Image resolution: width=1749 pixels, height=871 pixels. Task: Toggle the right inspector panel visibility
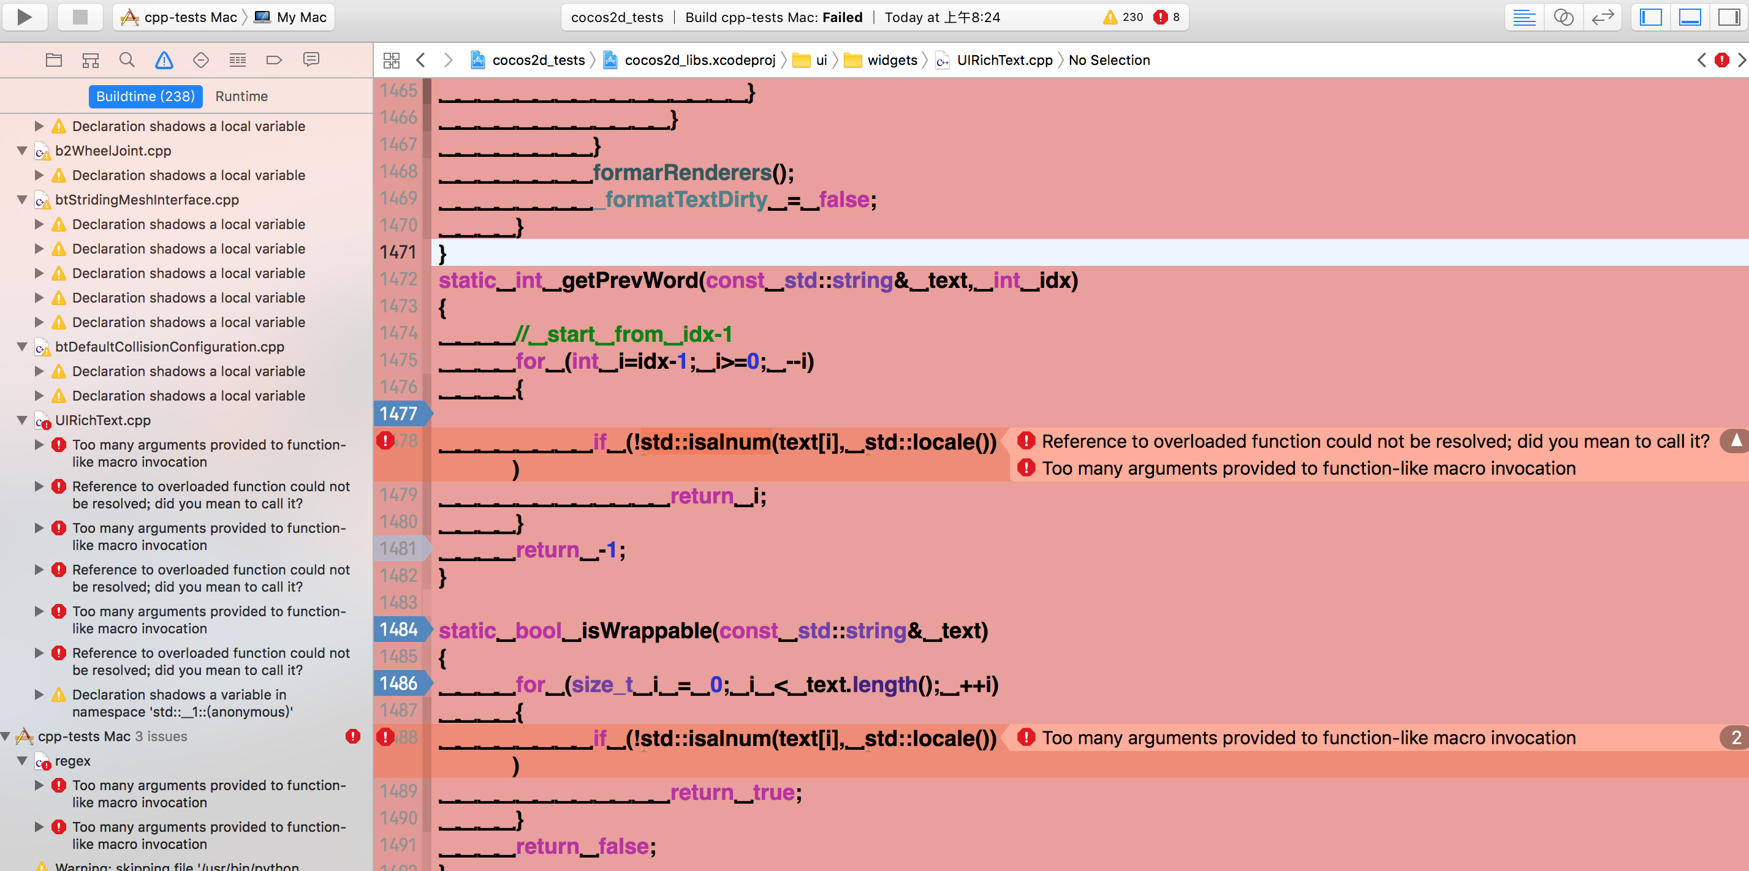click(1728, 17)
